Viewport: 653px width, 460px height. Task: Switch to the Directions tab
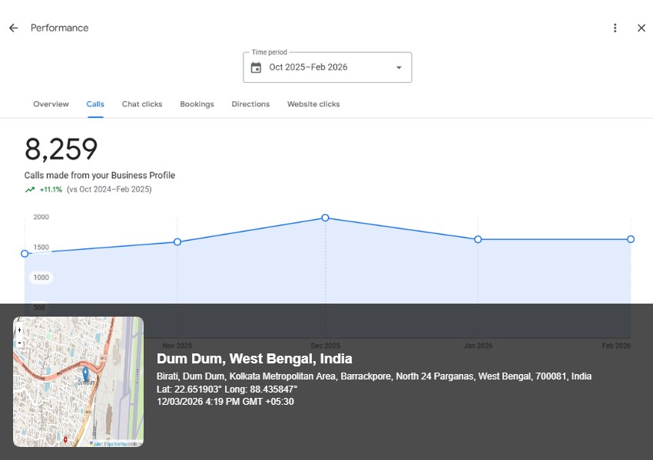click(x=250, y=104)
